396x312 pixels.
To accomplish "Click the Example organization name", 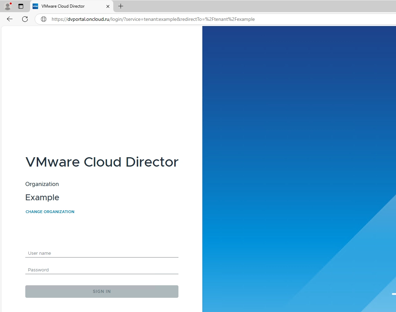I will pos(42,197).
